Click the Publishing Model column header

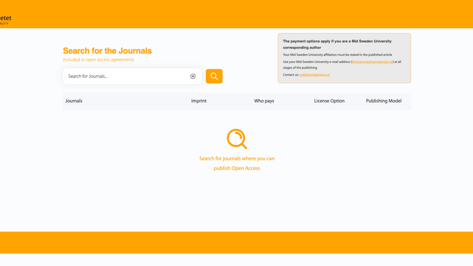384,101
